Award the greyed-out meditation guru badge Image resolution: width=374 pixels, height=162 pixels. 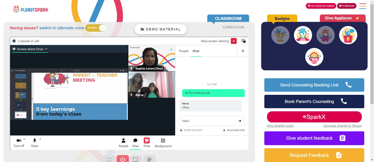click(326, 35)
